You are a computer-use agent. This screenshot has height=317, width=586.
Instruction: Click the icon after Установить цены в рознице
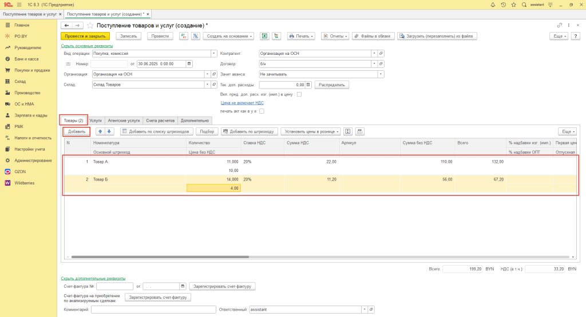point(348,131)
